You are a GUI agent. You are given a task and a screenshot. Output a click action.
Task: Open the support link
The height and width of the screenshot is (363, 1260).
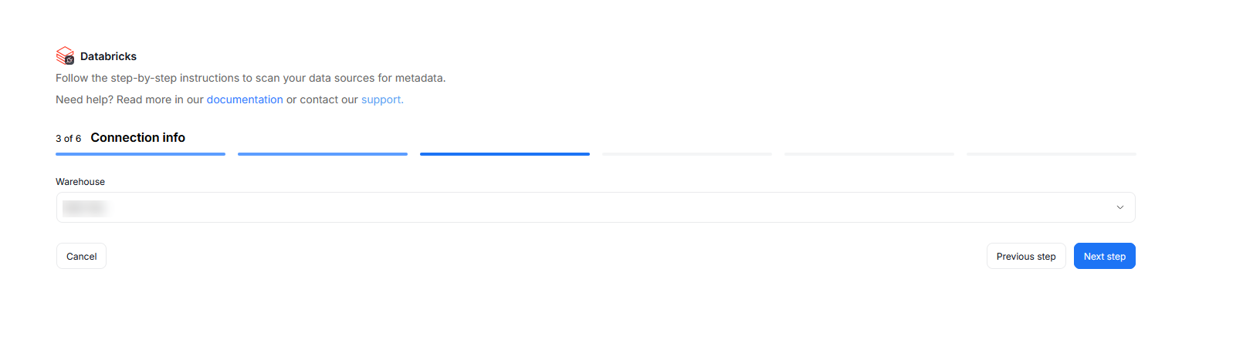tap(381, 99)
